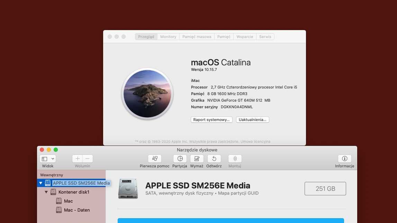Collapse the APPLE SSD SM256E Media tree
The height and width of the screenshot is (223, 397).
(x=40, y=183)
